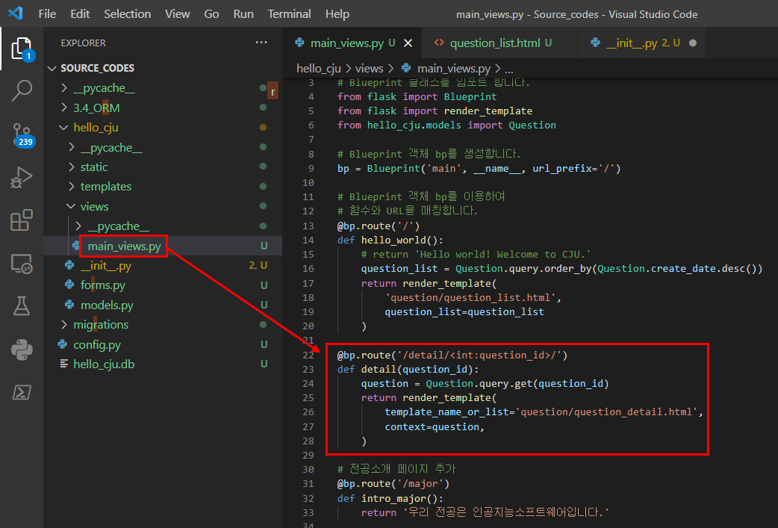This screenshot has width=778, height=528.
Task: Click Python icon beside forms.py
Action: click(x=69, y=285)
